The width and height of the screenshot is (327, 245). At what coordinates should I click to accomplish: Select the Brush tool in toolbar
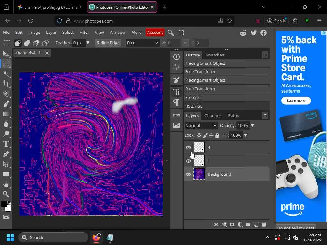(x=6, y=104)
